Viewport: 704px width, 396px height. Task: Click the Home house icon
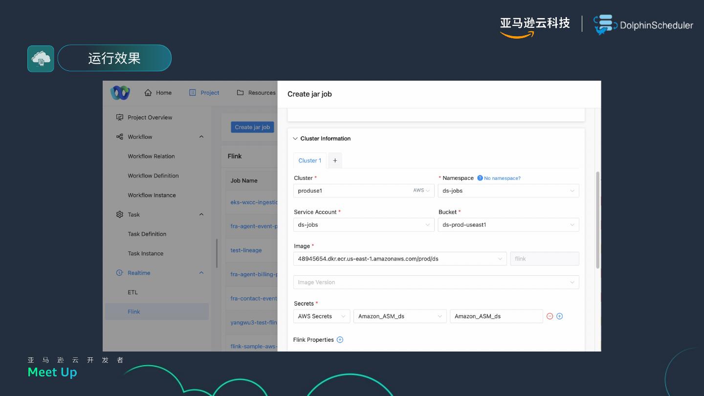(x=148, y=92)
